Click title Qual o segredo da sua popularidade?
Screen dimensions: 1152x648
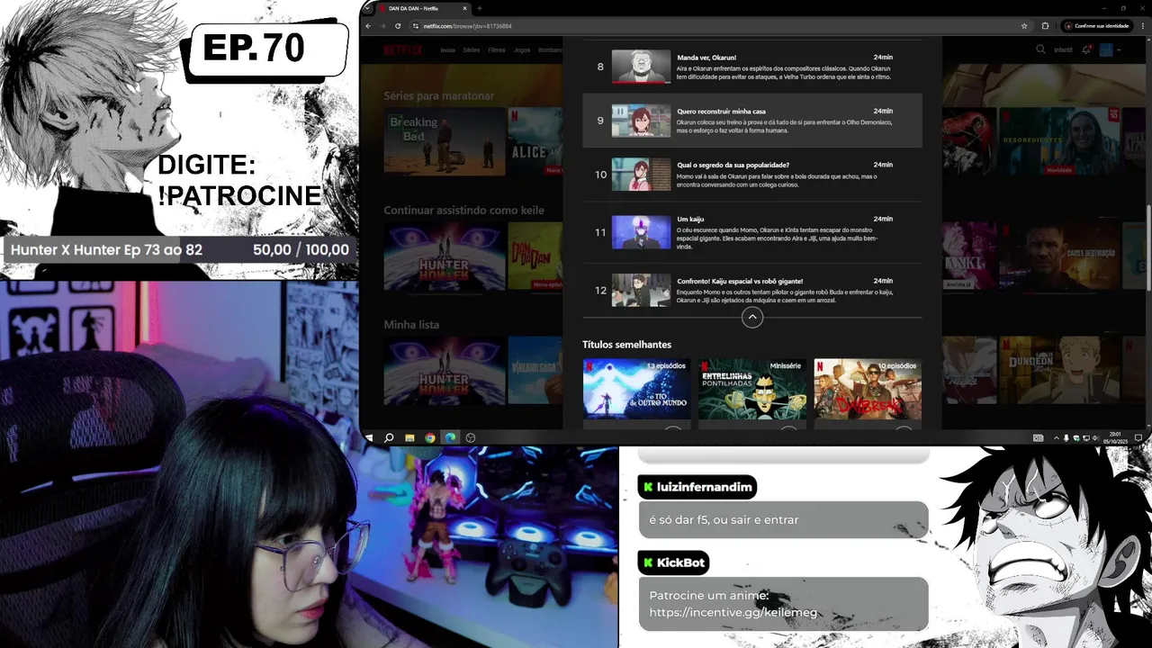733,165
